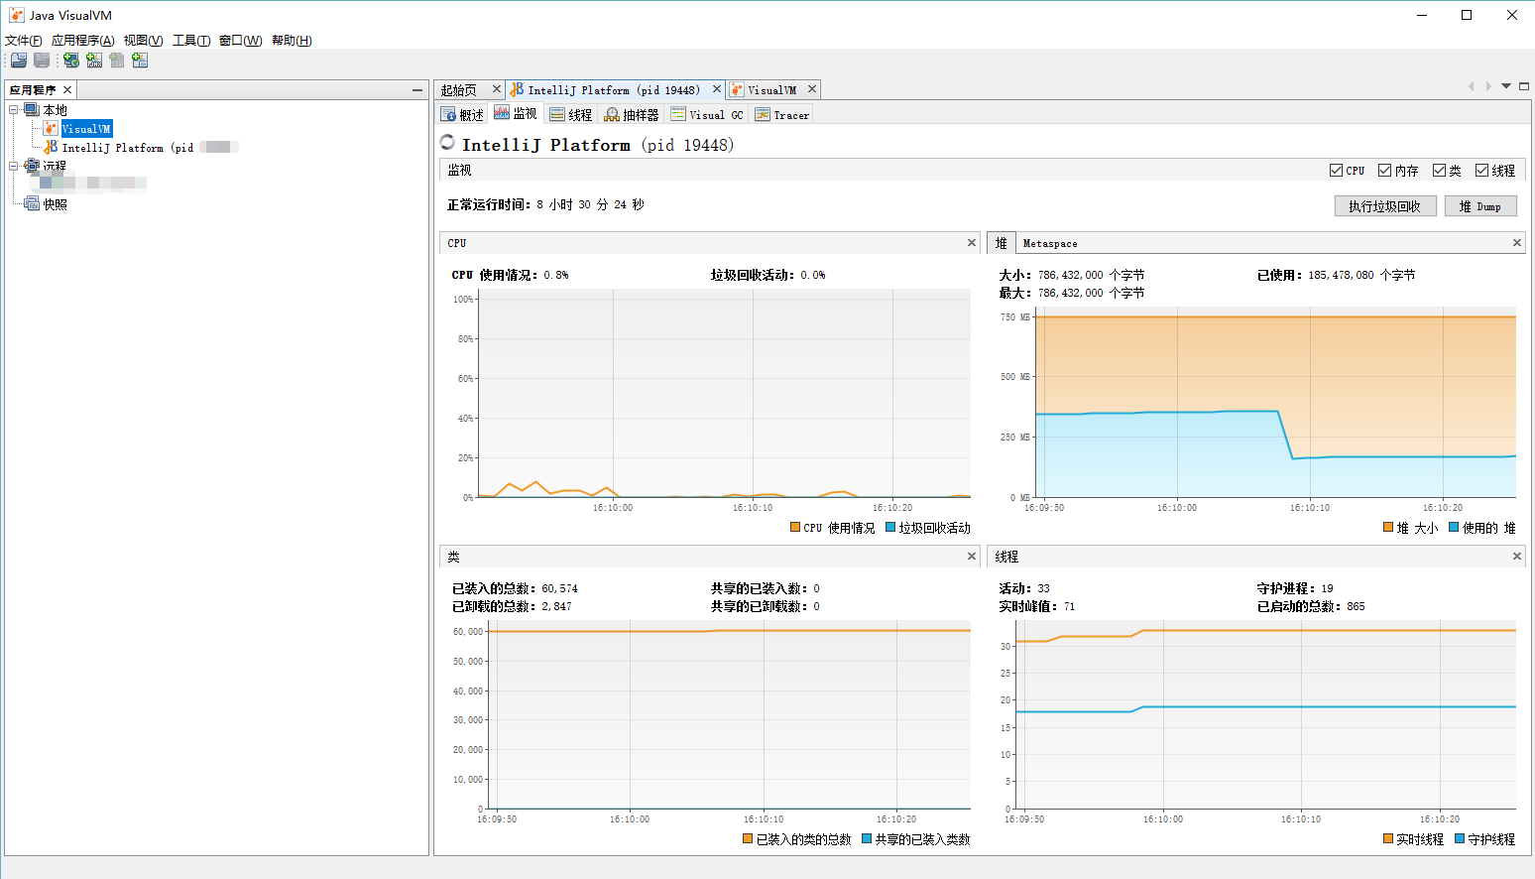
Task: Close the 起始页 tab
Action: click(x=497, y=89)
